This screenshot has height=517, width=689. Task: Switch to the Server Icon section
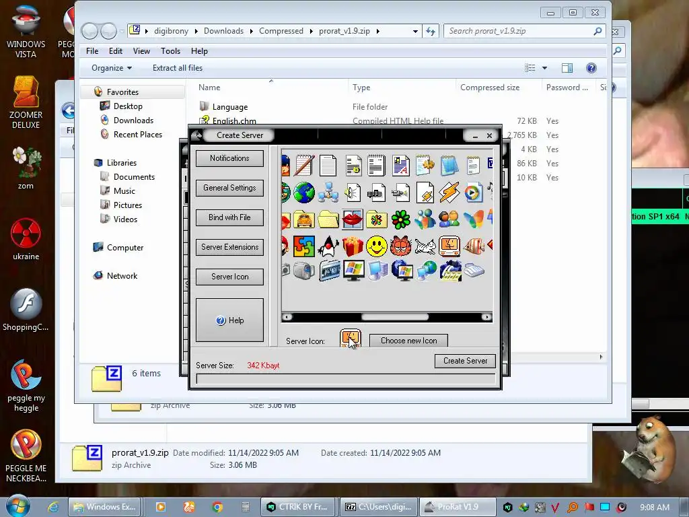click(x=229, y=277)
